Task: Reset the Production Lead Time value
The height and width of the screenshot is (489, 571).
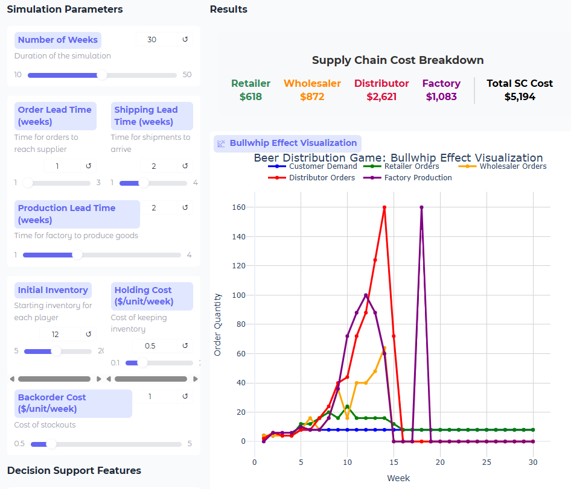Action: click(x=185, y=207)
